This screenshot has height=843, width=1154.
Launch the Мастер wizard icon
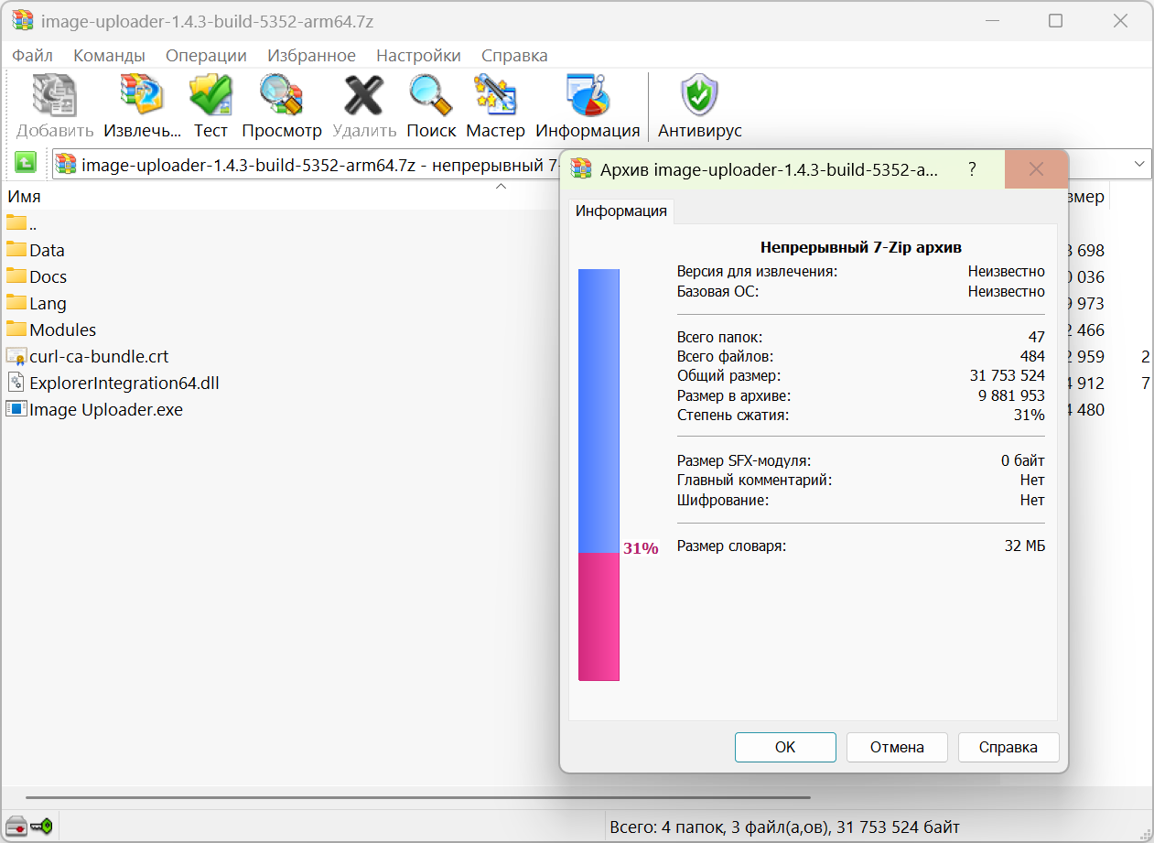click(495, 95)
